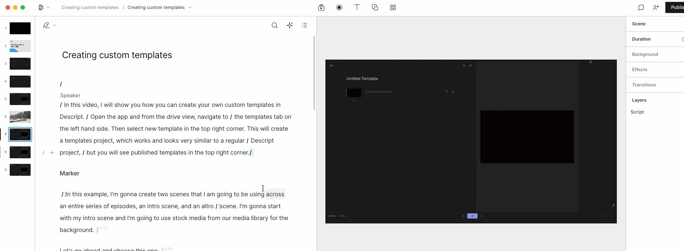Select scene 4 thumbnail
The image size is (684, 251).
[20, 82]
